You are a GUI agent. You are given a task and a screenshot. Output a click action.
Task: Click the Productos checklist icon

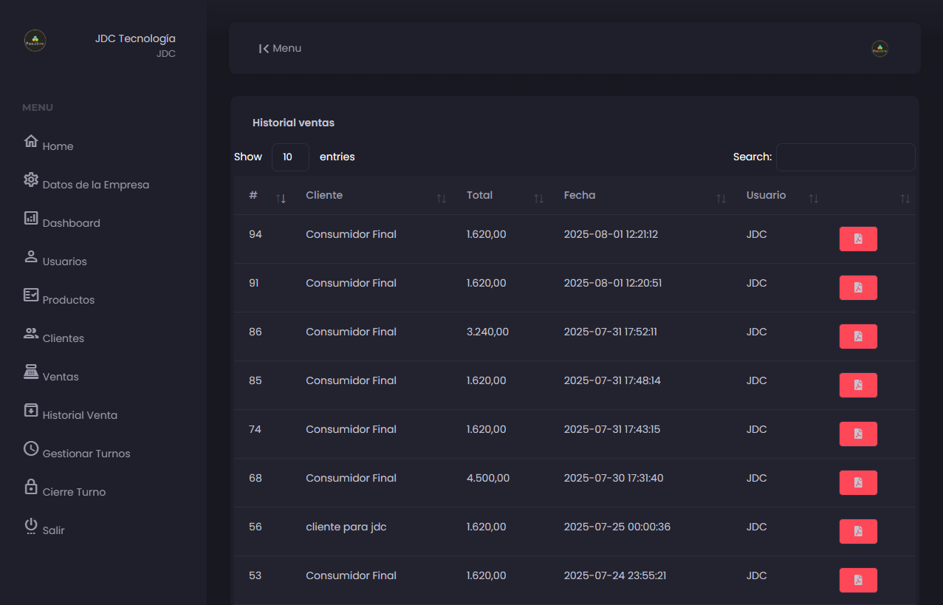tap(31, 295)
